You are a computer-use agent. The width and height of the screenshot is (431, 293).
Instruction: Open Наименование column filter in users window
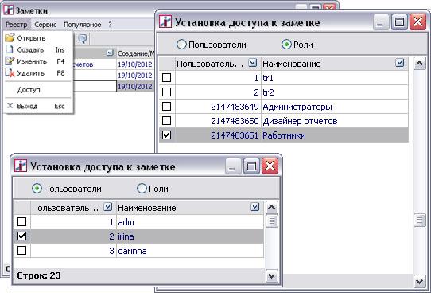pyautogui.click(x=255, y=207)
